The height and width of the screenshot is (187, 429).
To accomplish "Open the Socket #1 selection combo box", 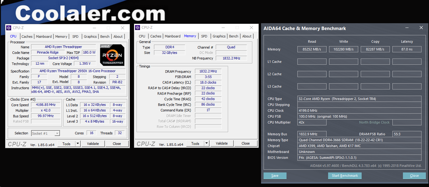I will (x=46, y=133).
